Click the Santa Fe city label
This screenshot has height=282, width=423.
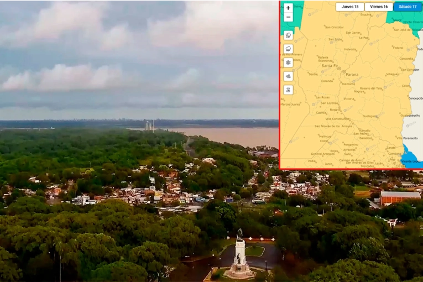pos(330,66)
